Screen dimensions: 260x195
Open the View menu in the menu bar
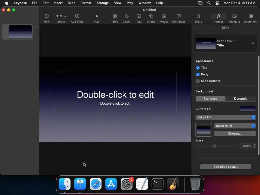[x=118, y=3]
